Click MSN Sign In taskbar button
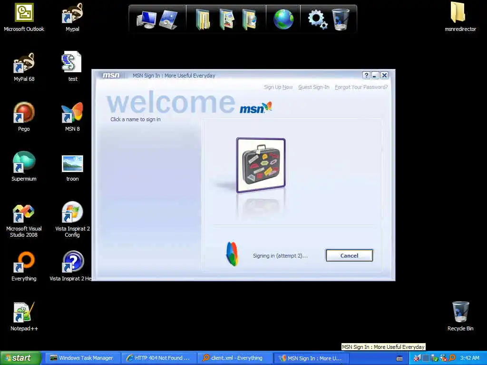Screen dimensions: 487x365 (312, 358)
